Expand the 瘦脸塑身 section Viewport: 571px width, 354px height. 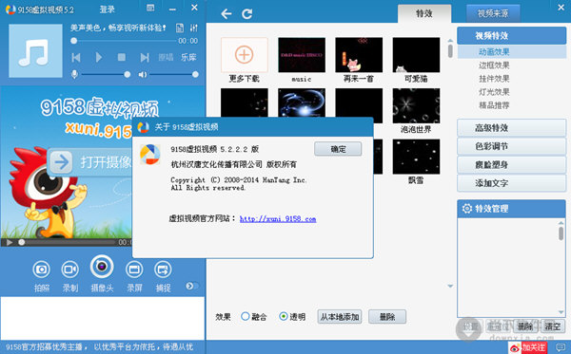tap(512, 165)
